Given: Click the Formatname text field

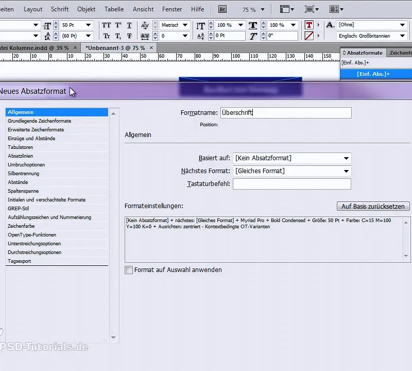Looking at the screenshot, I should pyautogui.click(x=286, y=113).
